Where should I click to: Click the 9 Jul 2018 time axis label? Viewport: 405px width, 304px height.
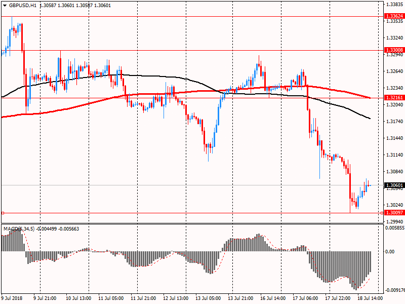[x=12, y=298]
